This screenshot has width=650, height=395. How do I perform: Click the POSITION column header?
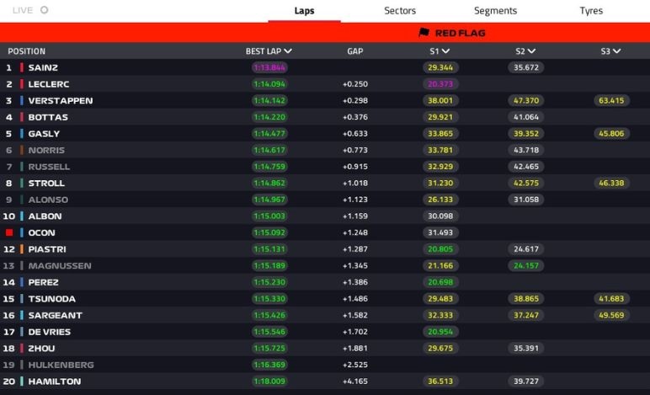(27, 51)
